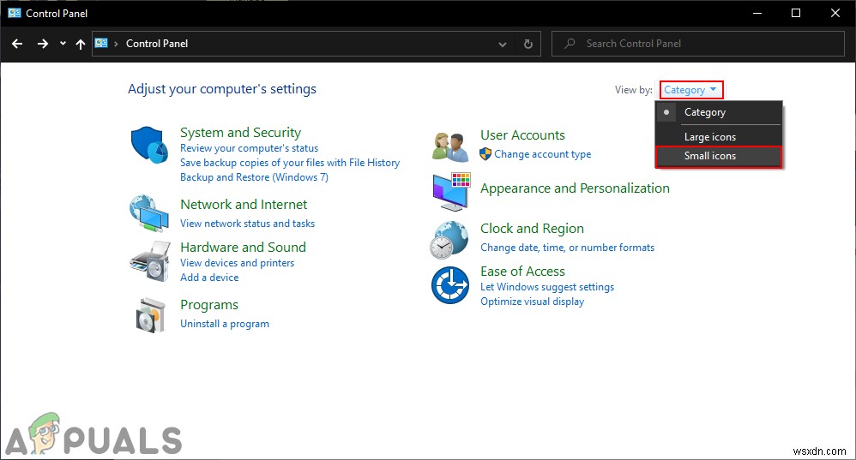Navigate up one level with the up arrow
The width and height of the screenshot is (856, 460).
tap(81, 44)
